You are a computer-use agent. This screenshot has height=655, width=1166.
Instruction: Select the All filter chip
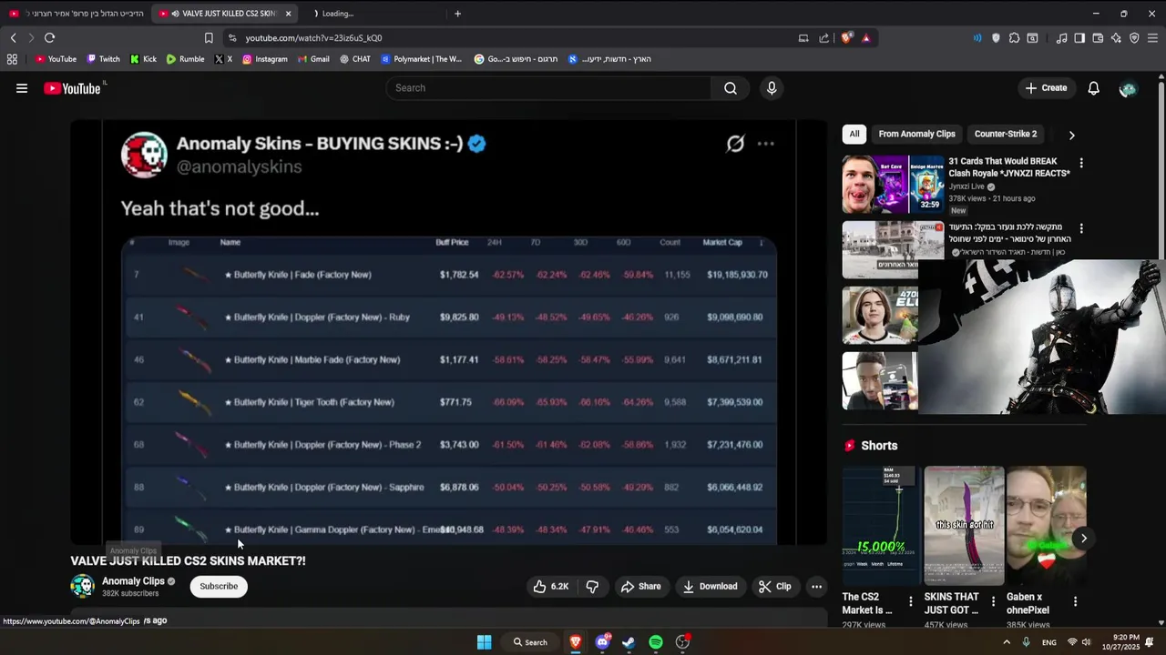[854, 135]
